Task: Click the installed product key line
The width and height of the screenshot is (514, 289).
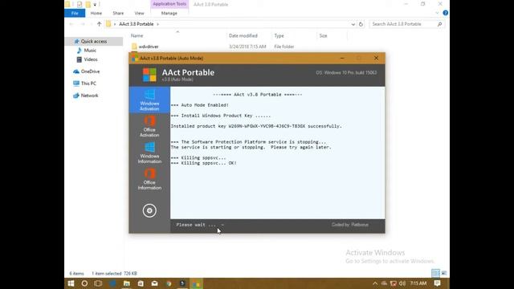Action: (256, 126)
